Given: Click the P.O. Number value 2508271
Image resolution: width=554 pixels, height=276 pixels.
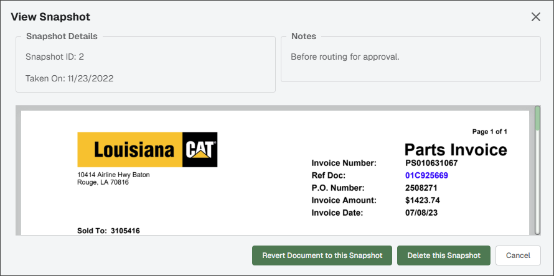Looking at the screenshot, I should coord(421,188).
